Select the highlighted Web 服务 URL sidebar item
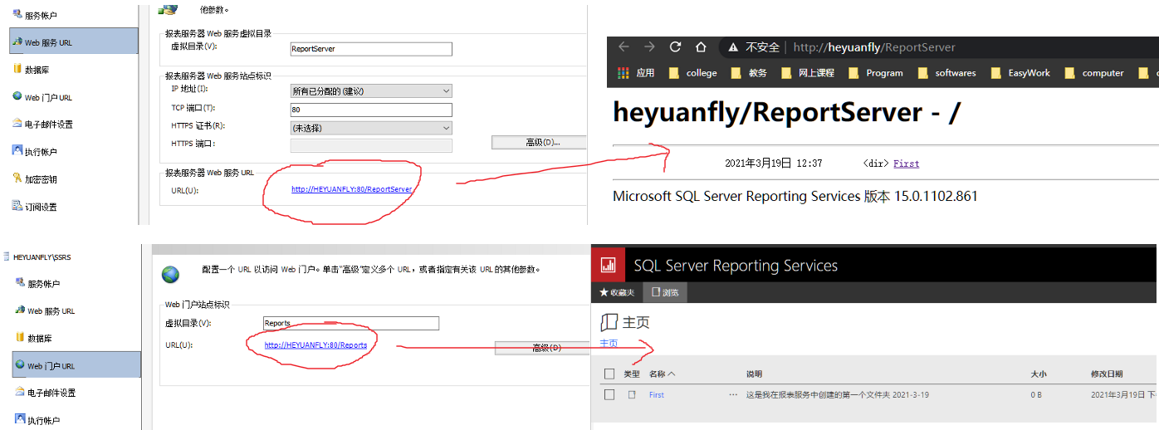The image size is (1159, 430). [74, 42]
